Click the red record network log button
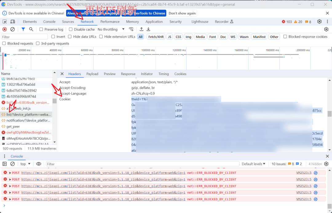The image size is (332, 213). tap(5, 29)
